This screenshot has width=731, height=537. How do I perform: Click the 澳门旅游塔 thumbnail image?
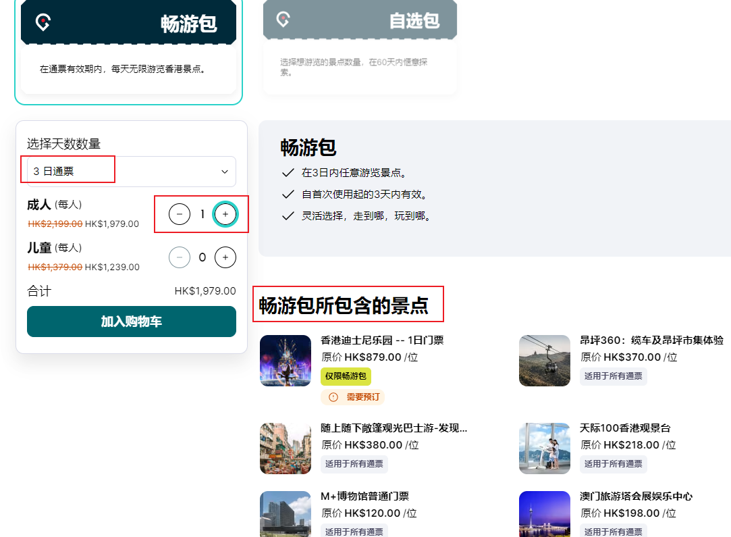[x=544, y=514]
